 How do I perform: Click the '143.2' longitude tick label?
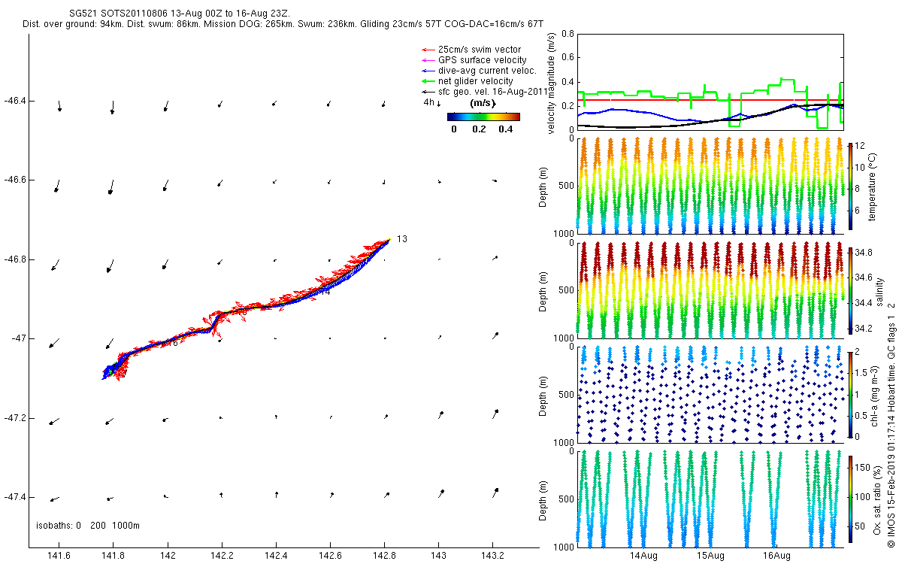pyautogui.click(x=492, y=556)
